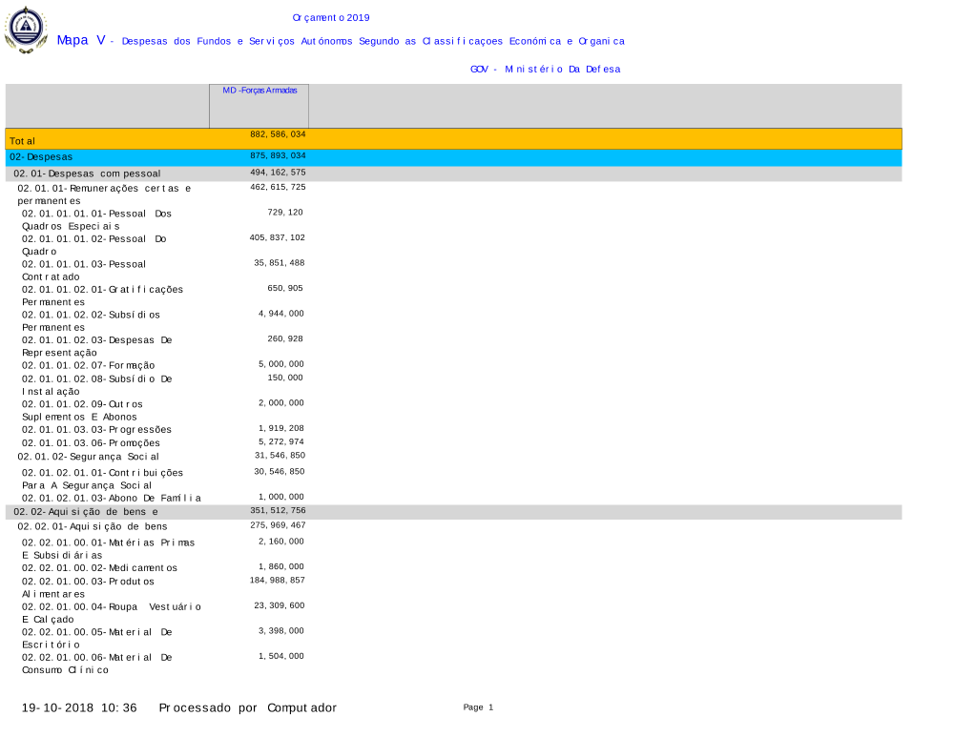Select the blue '02-Despesas' row
954x737 pixels.
(x=453, y=156)
